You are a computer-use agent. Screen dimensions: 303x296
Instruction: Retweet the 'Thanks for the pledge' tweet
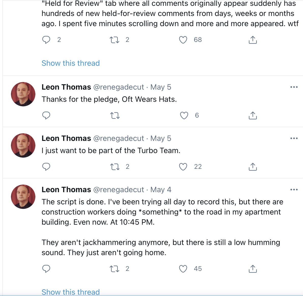pyautogui.click(x=115, y=116)
